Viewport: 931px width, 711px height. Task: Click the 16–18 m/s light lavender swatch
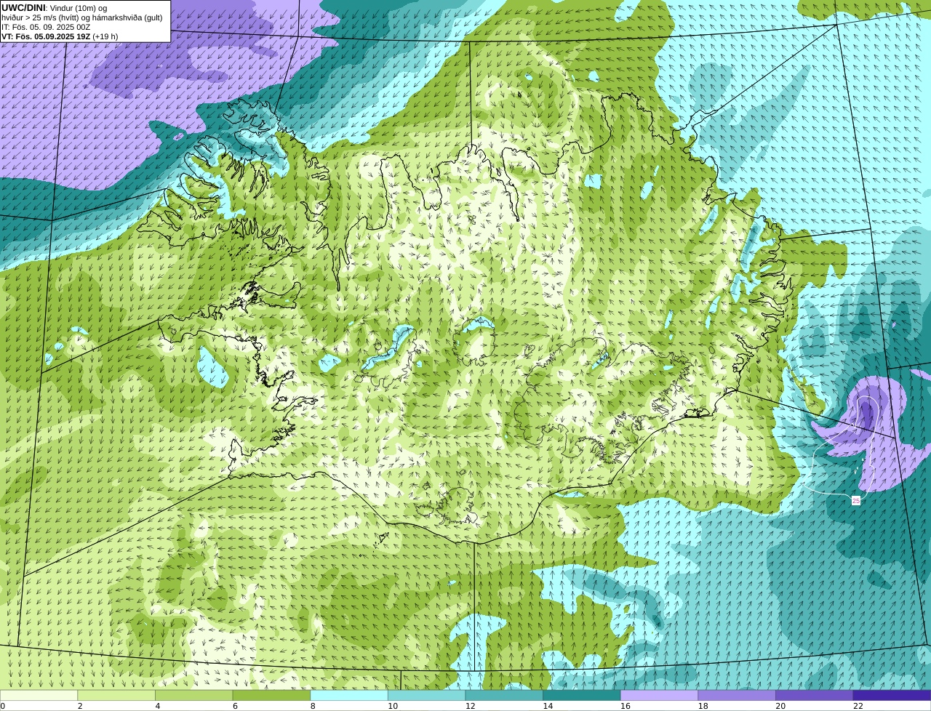pyautogui.click(x=659, y=695)
